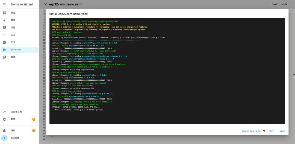Select ESPHome in the sidebar
Screen dimensions: 295x144
pos(16,50)
